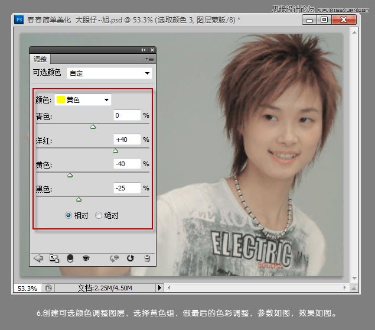Select the 调整 tab
The width and height of the screenshot is (375, 330).
[x=40, y=59]
